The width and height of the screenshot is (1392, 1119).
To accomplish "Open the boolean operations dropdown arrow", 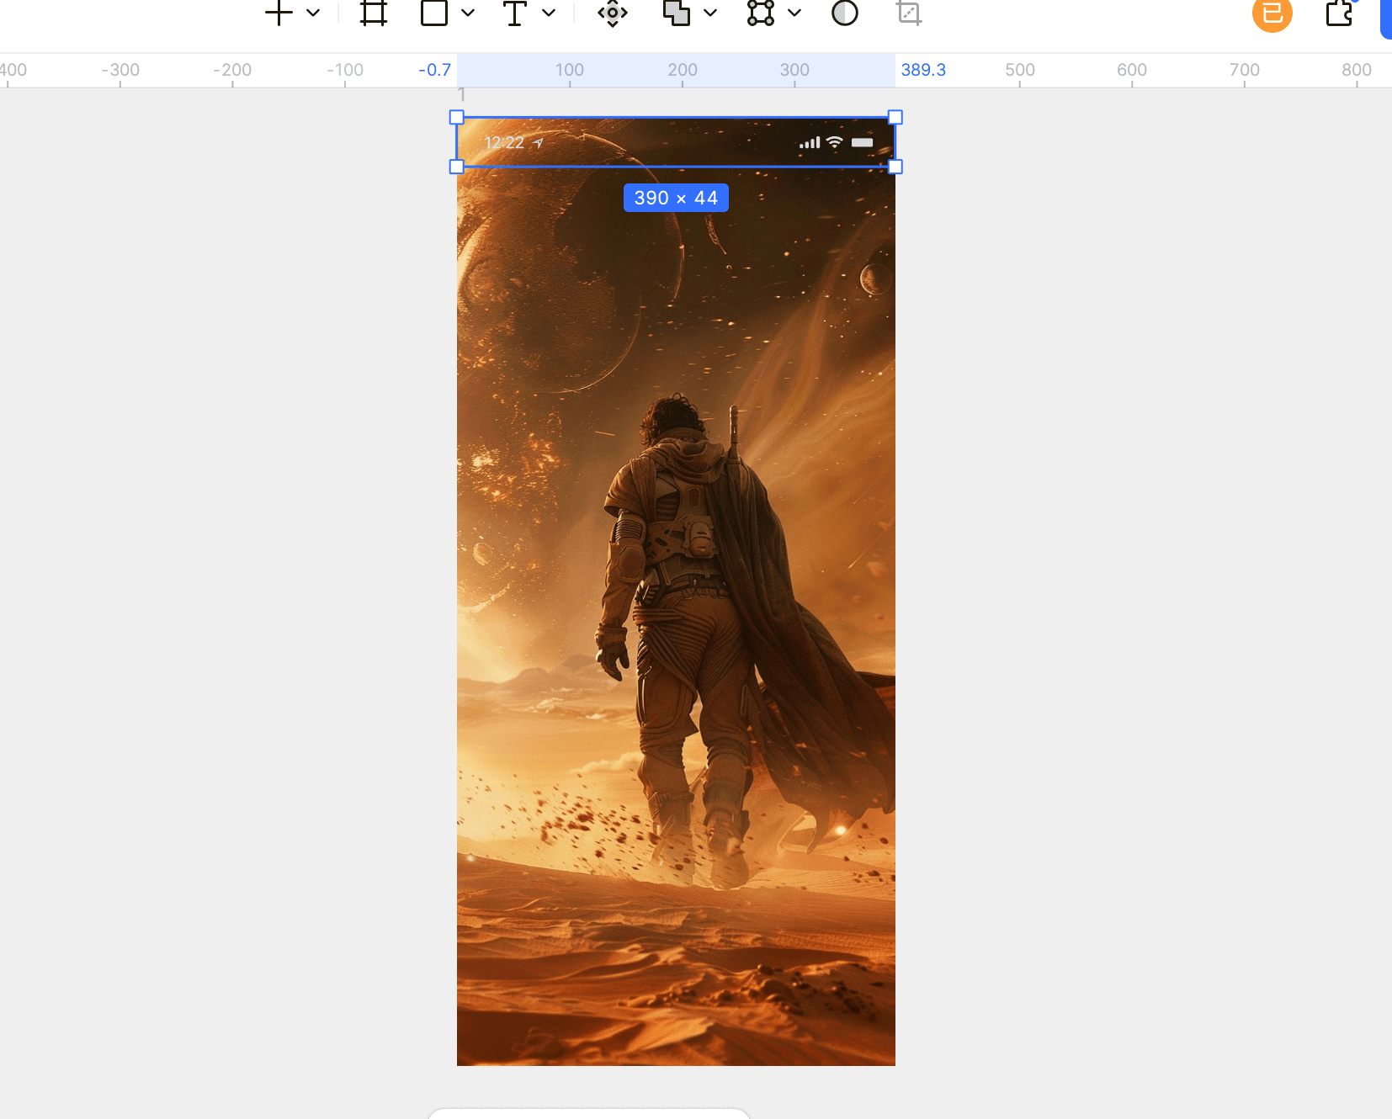I will (710, 13).
